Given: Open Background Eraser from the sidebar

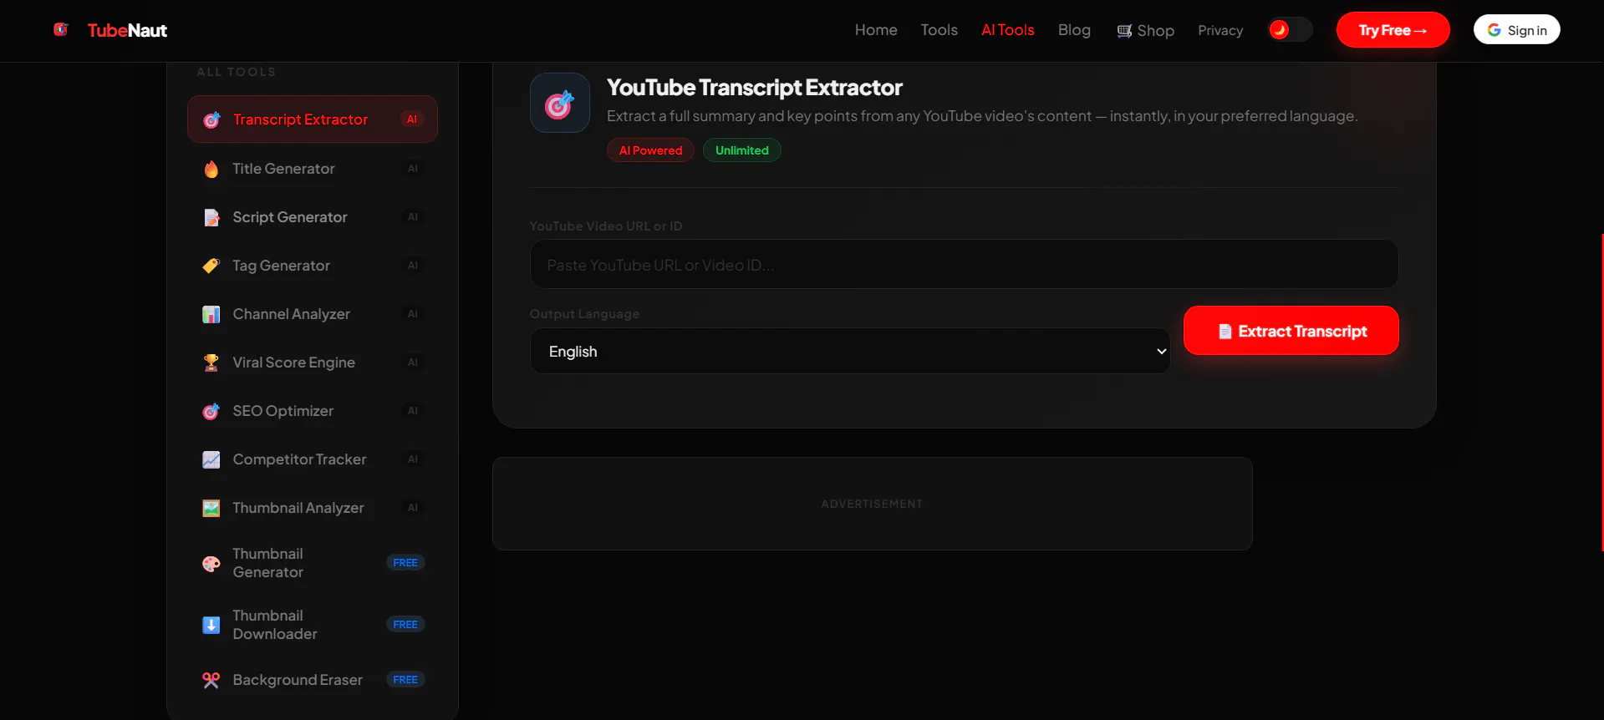Looking at the screenshot, I should click(313, 680).
